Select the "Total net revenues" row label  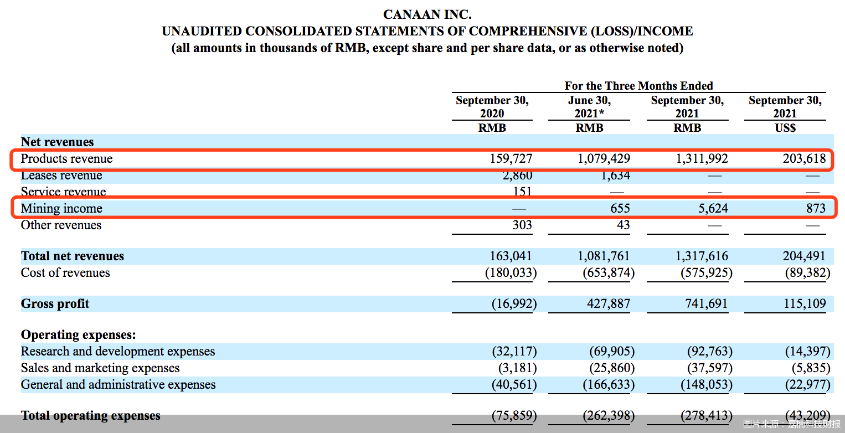coord(73,256)
